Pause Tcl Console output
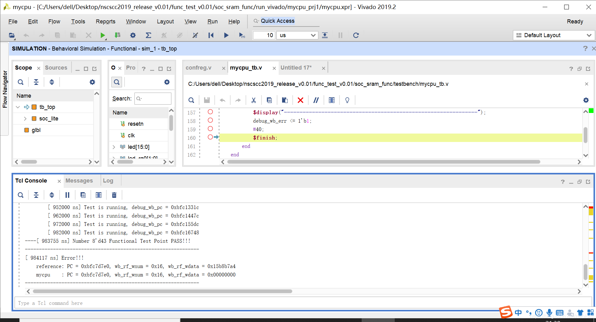 pos(67,195)
